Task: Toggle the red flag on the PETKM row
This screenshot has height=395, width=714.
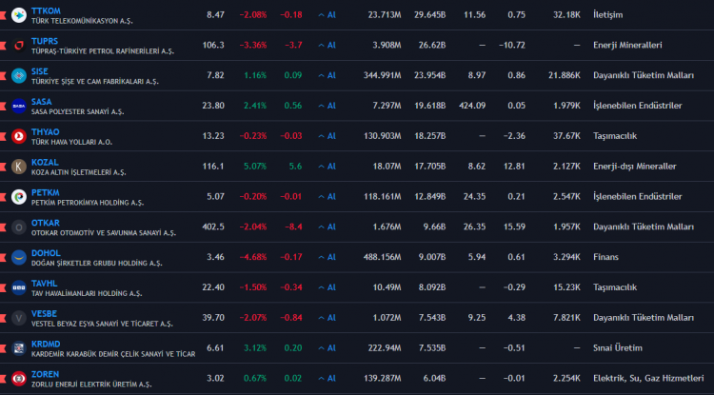Action: 3,197
